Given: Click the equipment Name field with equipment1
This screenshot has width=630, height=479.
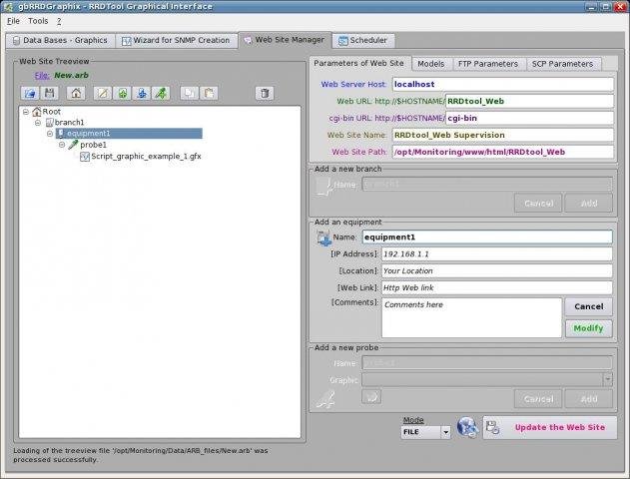Looking at the screenshot, I should point(487,238).
